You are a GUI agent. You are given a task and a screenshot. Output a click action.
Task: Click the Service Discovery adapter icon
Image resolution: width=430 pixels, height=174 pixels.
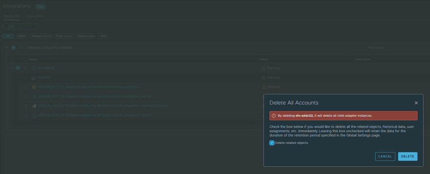point(34,106)
